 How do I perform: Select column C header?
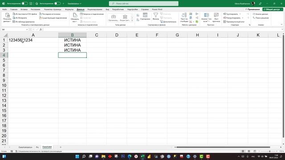pos(97,35)
